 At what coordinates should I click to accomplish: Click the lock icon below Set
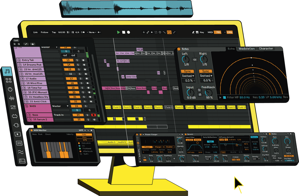[32, 44]
